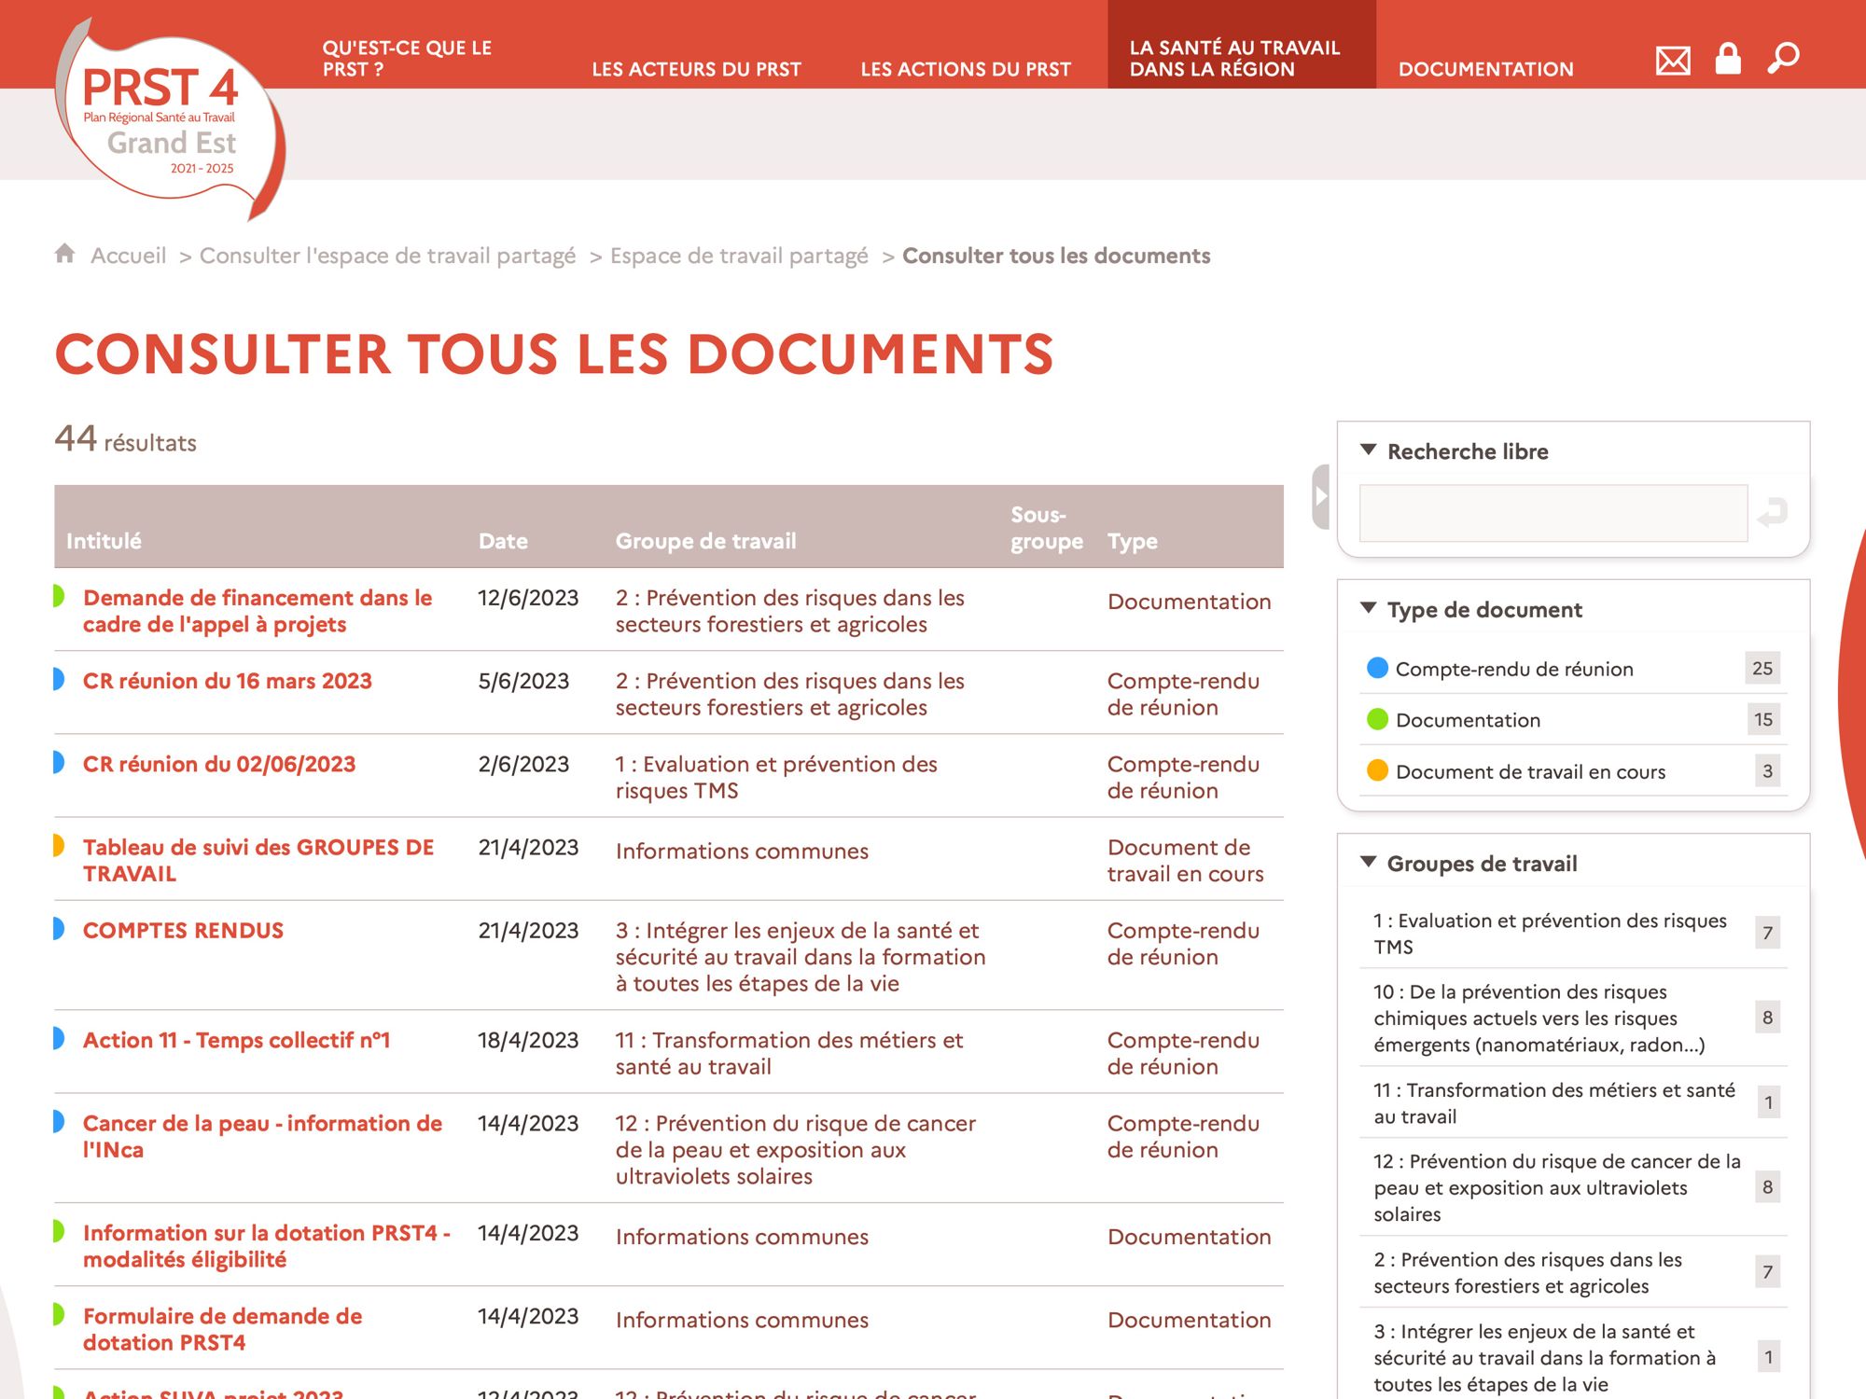Click the side panel collapse arrow tab
1866x1399 pixels.
[1320, 497]
